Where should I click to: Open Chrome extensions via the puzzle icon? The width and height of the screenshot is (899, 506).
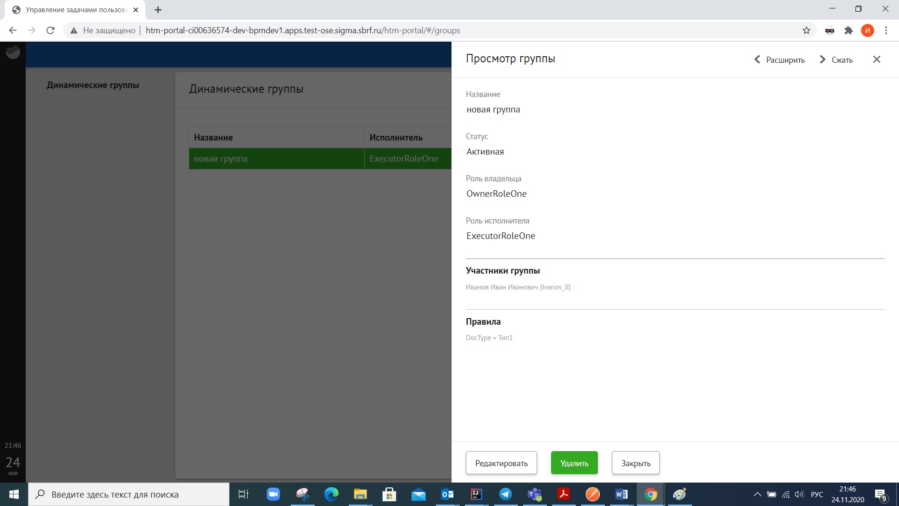pyautogui.click(x=849, y=30)
